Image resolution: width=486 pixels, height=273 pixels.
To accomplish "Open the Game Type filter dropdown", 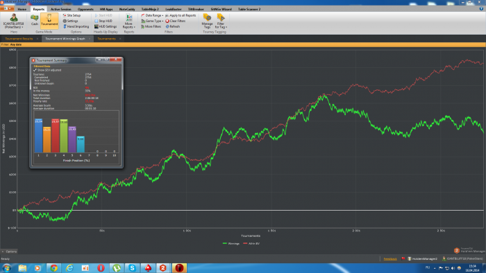I will click(x=152, y=21).
